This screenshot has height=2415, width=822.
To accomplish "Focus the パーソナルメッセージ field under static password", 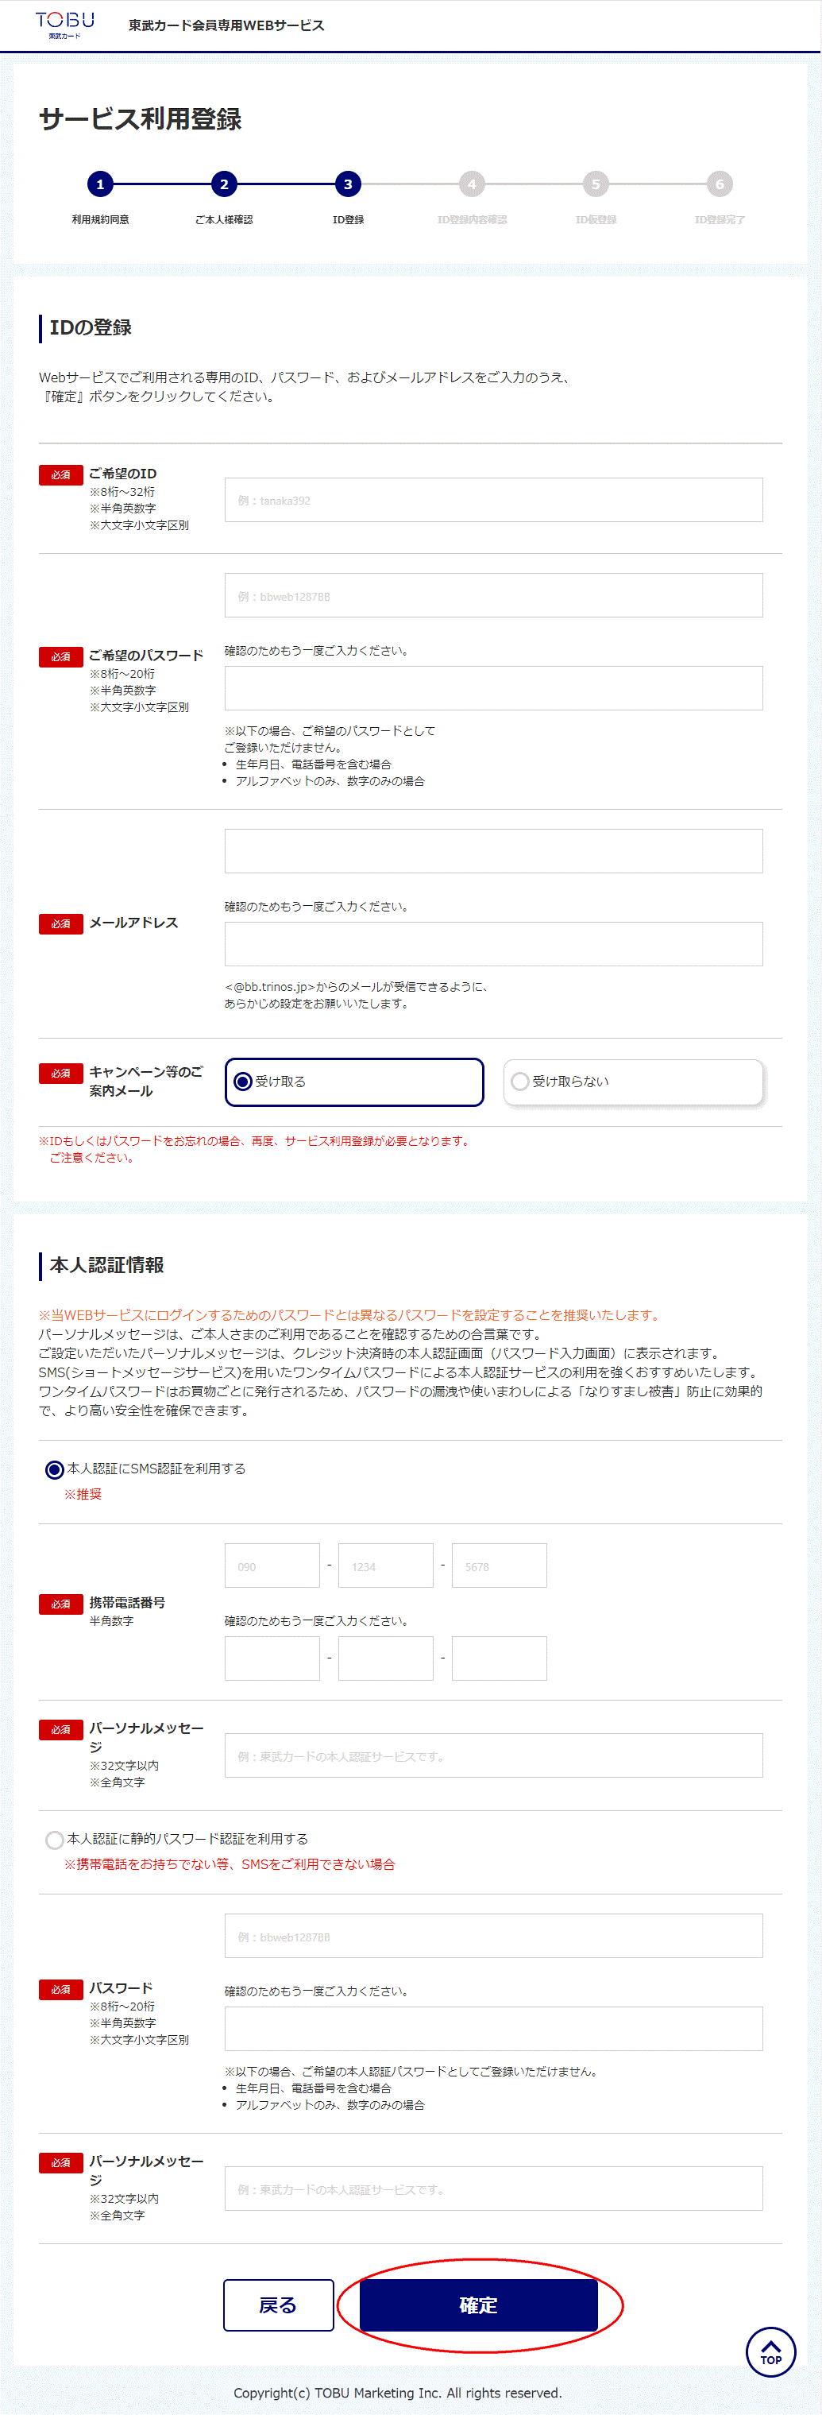I will (x=493, y=2189).
